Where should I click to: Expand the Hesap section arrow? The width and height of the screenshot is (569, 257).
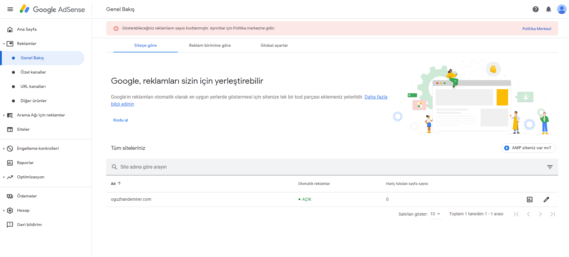tap(4, 211)
